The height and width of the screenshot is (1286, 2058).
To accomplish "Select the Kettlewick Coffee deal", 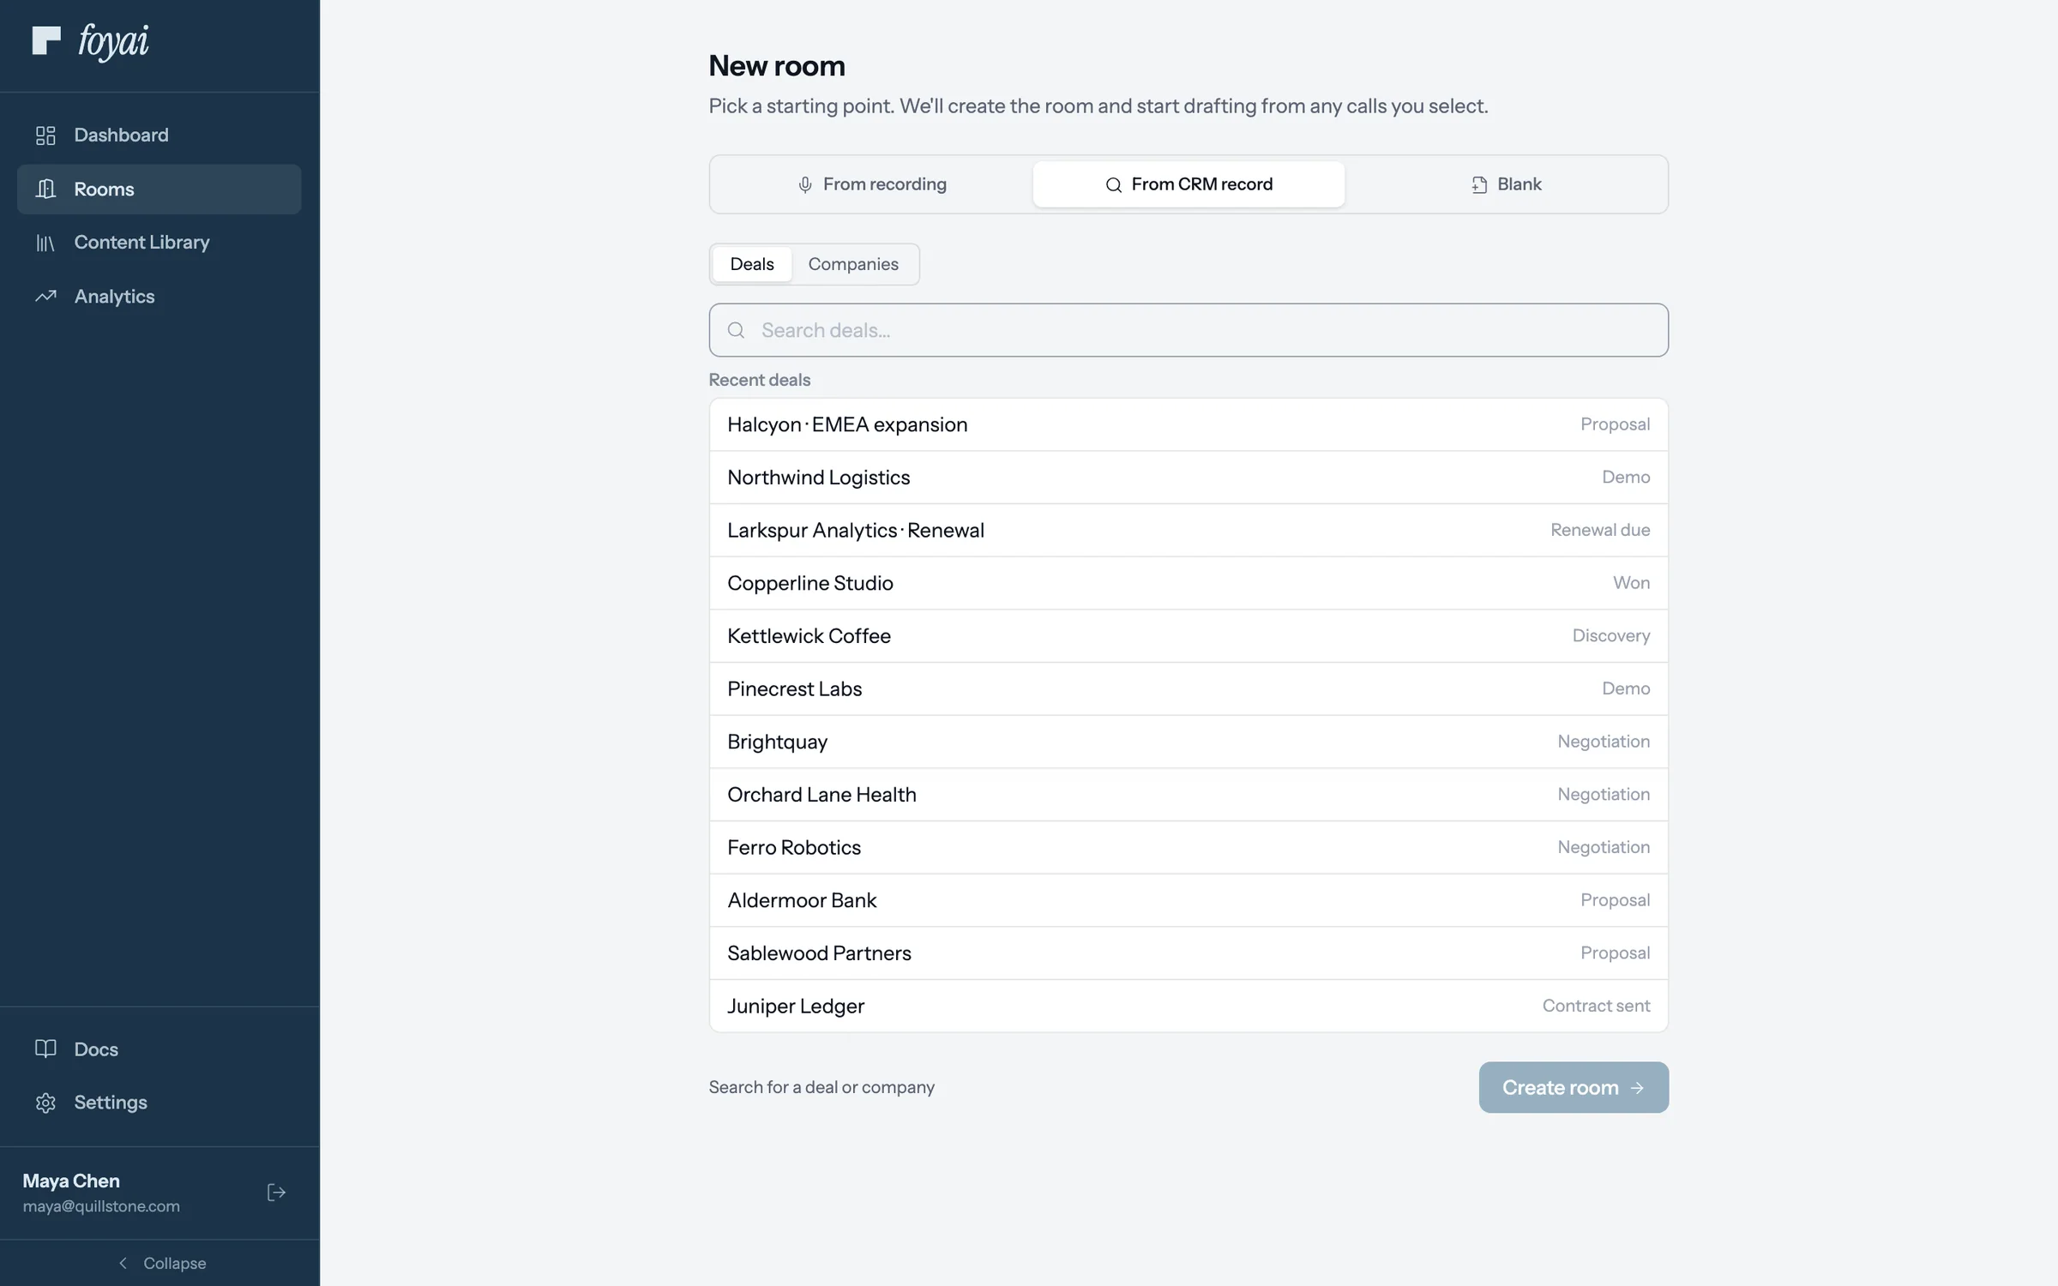I will (1188, 636).
